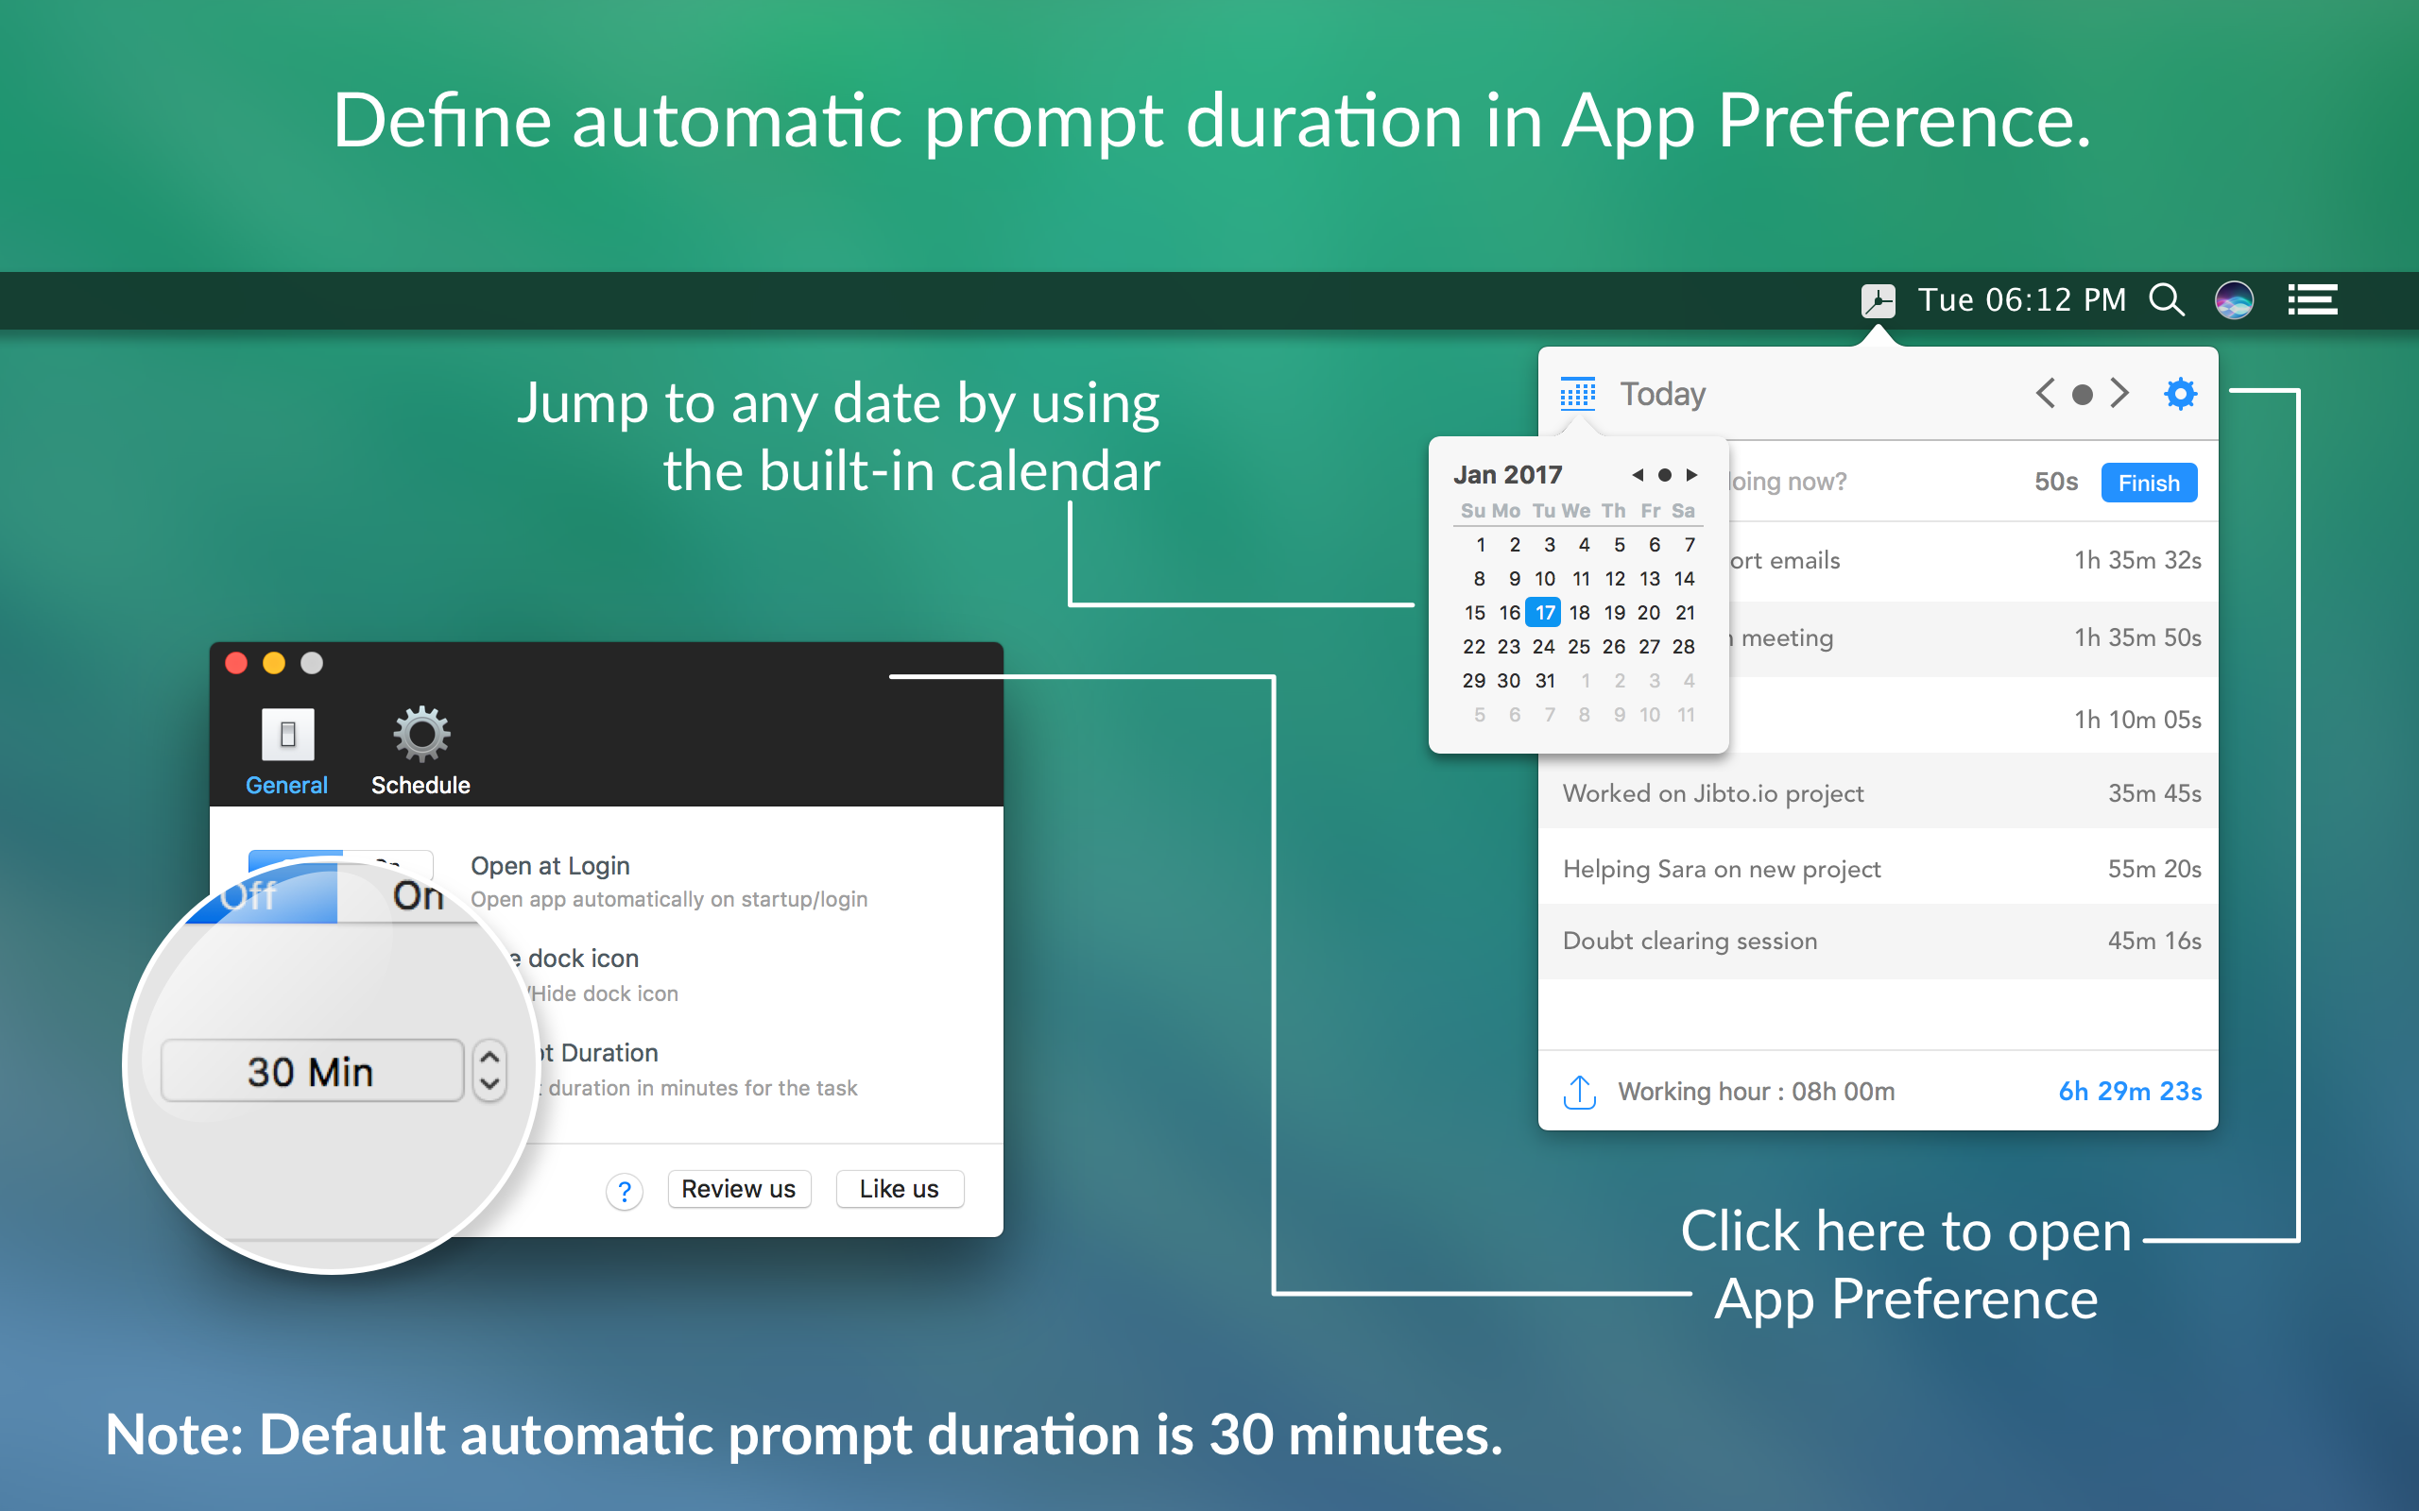The image size is (2419, 1511).
Task: Minimize preferences window with yellow button
Action: click(x=274, y=664)
